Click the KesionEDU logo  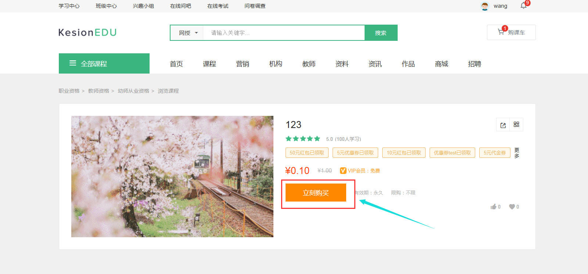[87, 32]
